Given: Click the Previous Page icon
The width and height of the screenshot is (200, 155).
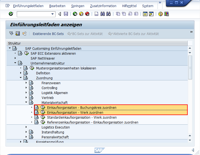Looking at the screenshot, I should coord(124,14).
